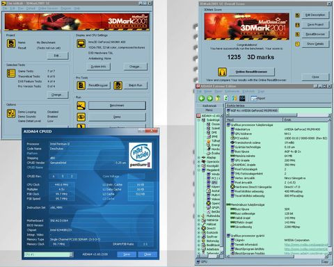Image resolution: width=334 pixels, height=267 pixels.
Task: Click the Selected Tests list icon
Action: (11, 73)
